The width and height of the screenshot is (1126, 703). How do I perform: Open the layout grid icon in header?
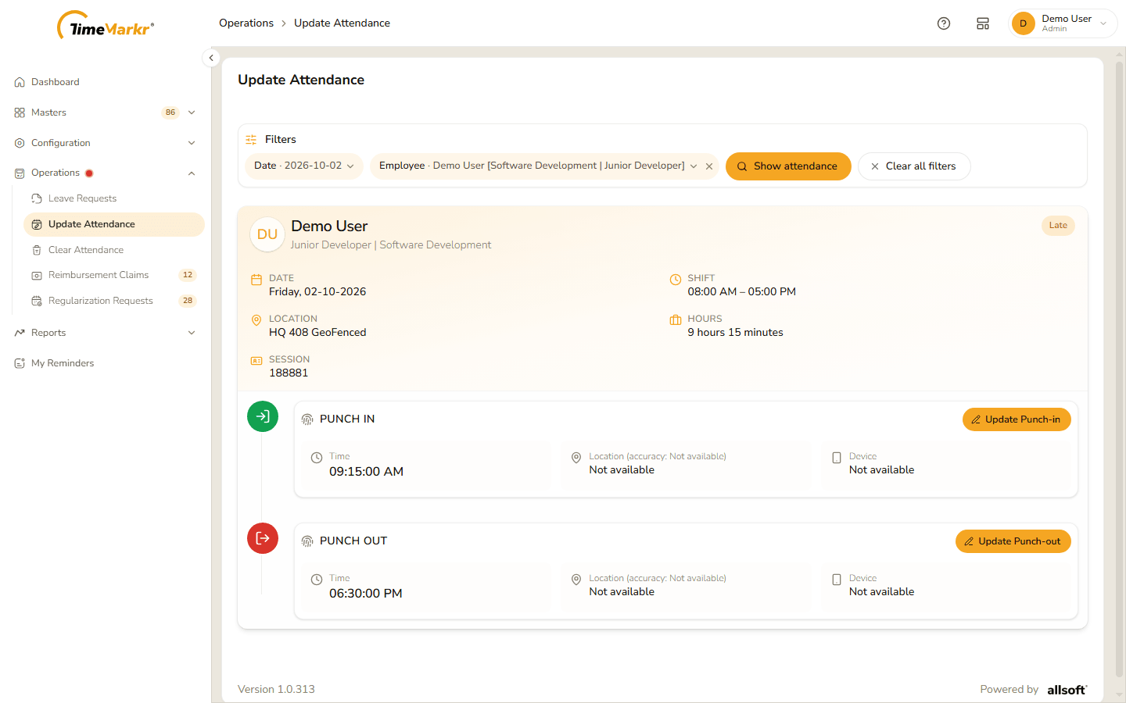coord(983,23)
